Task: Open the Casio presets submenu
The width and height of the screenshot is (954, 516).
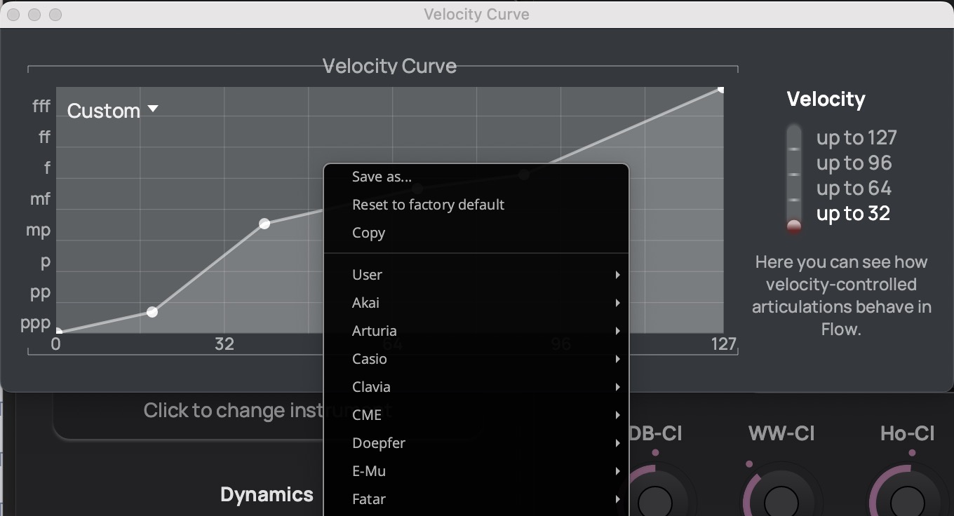Action: (476, 359)
